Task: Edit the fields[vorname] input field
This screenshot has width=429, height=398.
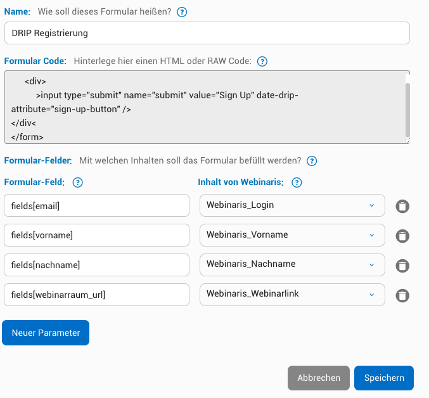Action: pos(96,235)
